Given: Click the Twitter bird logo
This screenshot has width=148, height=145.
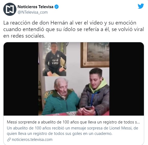Looking at the screenshot, I should point(141,6).
